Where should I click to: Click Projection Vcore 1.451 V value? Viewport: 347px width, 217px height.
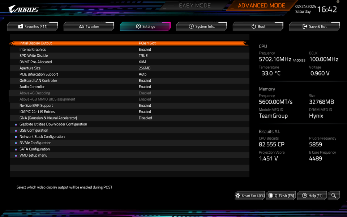pos(268,158)
